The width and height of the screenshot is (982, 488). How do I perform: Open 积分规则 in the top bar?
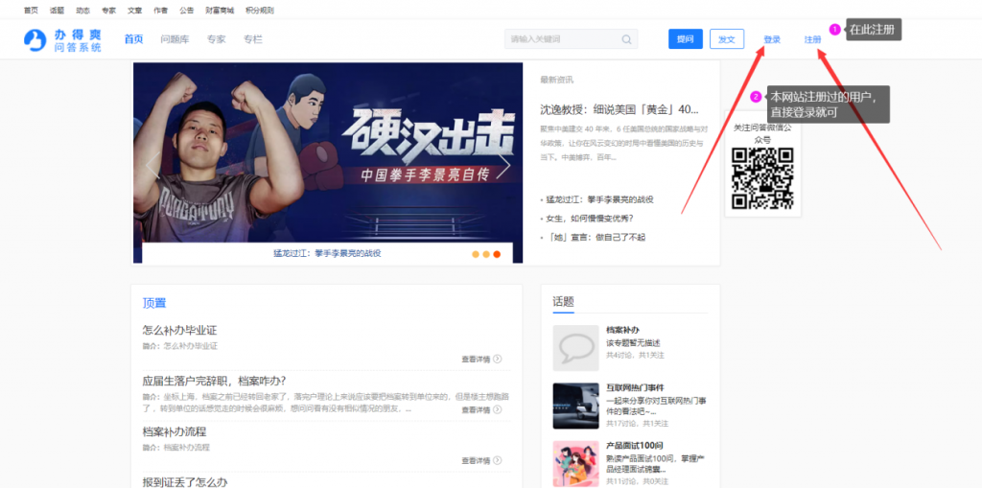pos(259,11)
